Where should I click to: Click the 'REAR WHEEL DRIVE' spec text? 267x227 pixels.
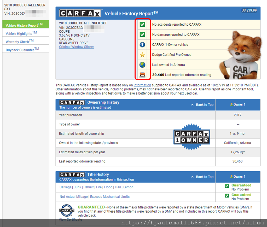click(x=74, y=43)
